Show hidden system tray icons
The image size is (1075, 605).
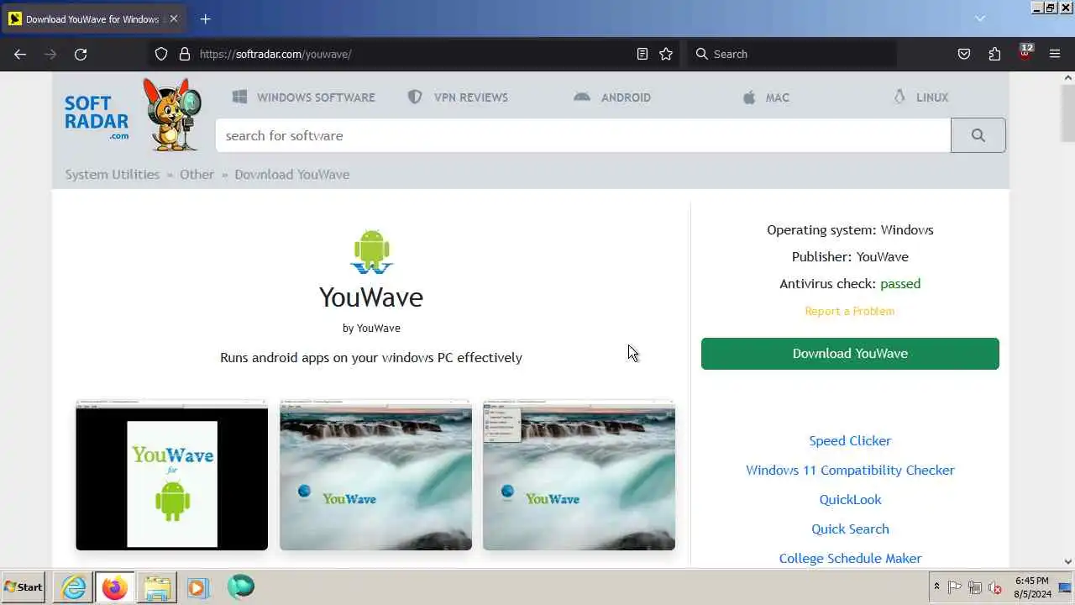point(936,587)
